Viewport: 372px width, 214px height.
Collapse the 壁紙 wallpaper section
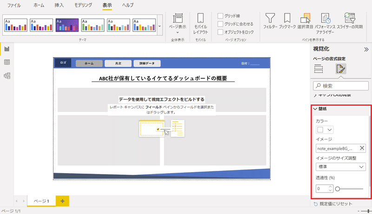point(315,109)
